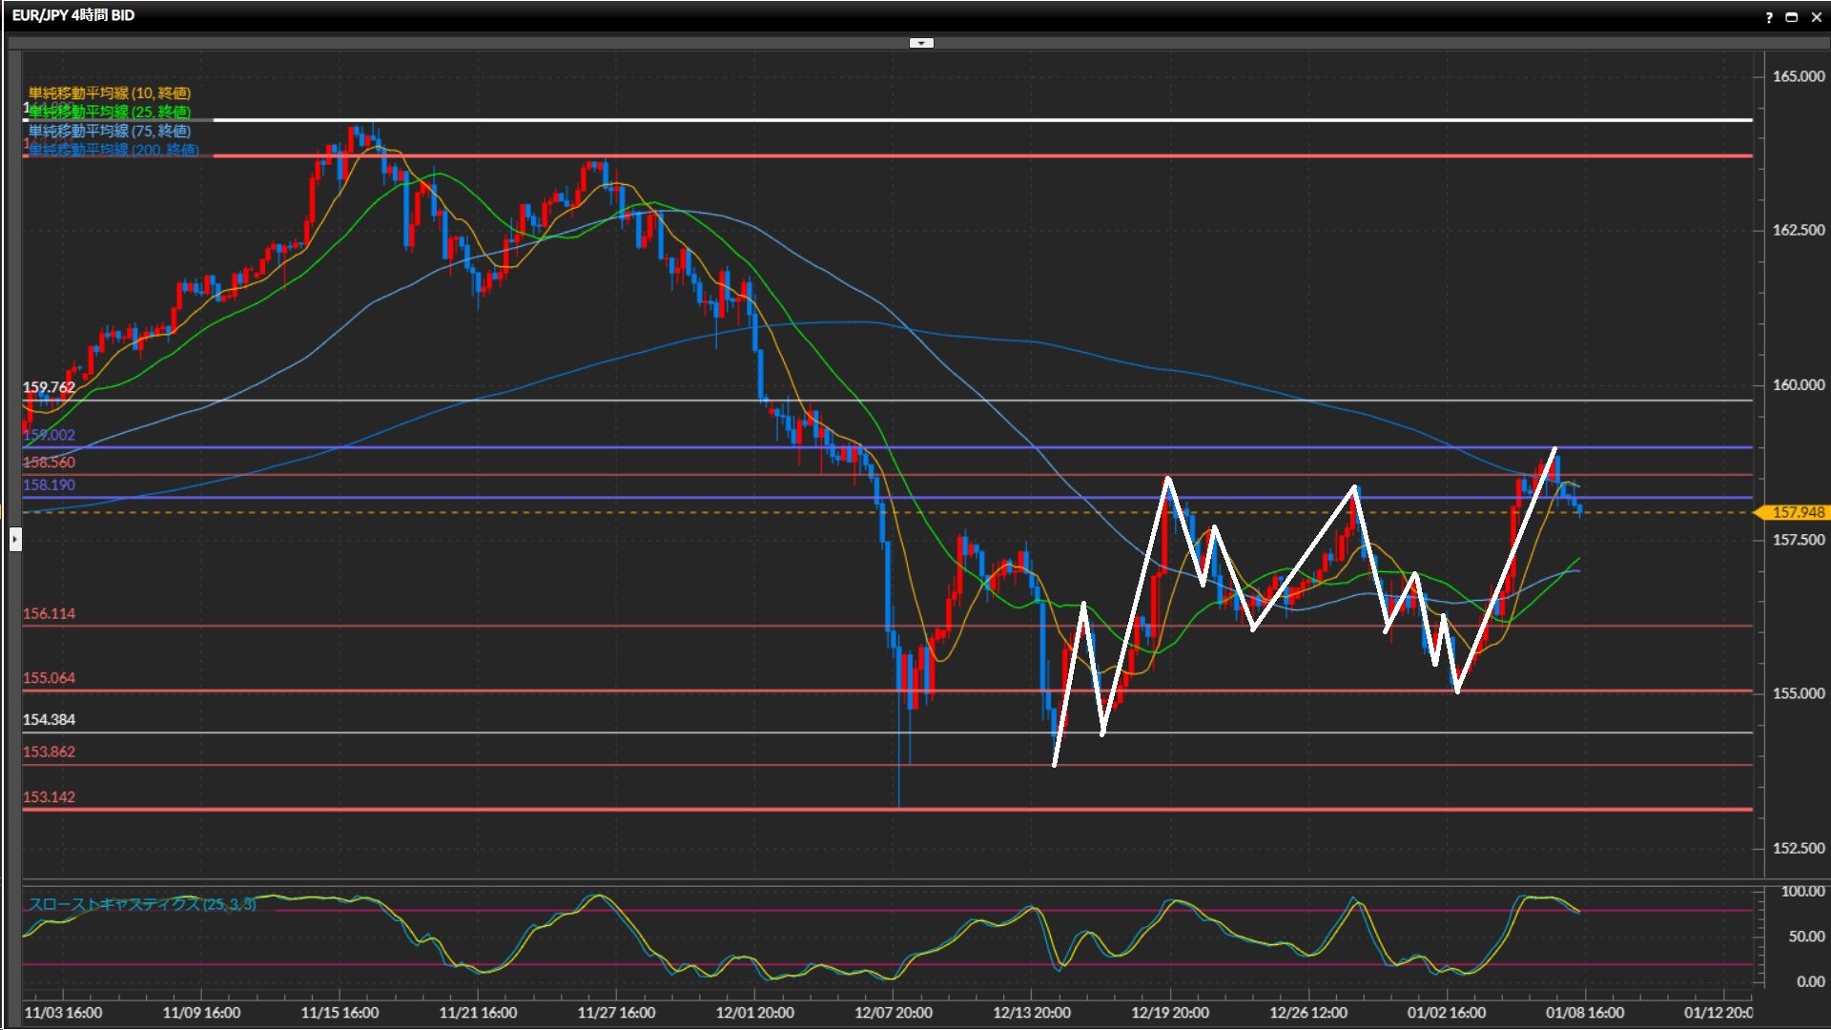Select the 153.142 support line label

click(49, 797)
